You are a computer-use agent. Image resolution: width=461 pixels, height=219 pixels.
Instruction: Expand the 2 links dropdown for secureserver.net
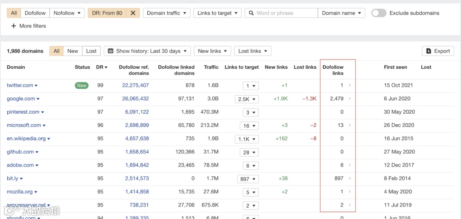tap(251, 205)
